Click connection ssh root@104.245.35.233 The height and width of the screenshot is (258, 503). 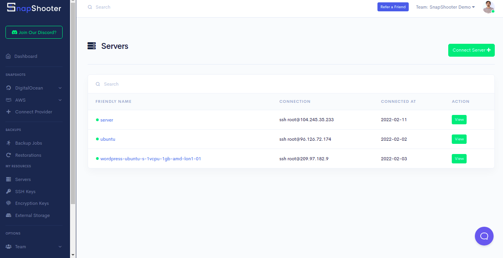tap(306, 120)
